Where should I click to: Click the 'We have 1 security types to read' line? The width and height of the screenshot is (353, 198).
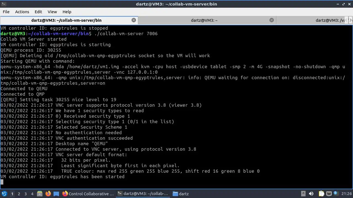click(x=72, y=111)
